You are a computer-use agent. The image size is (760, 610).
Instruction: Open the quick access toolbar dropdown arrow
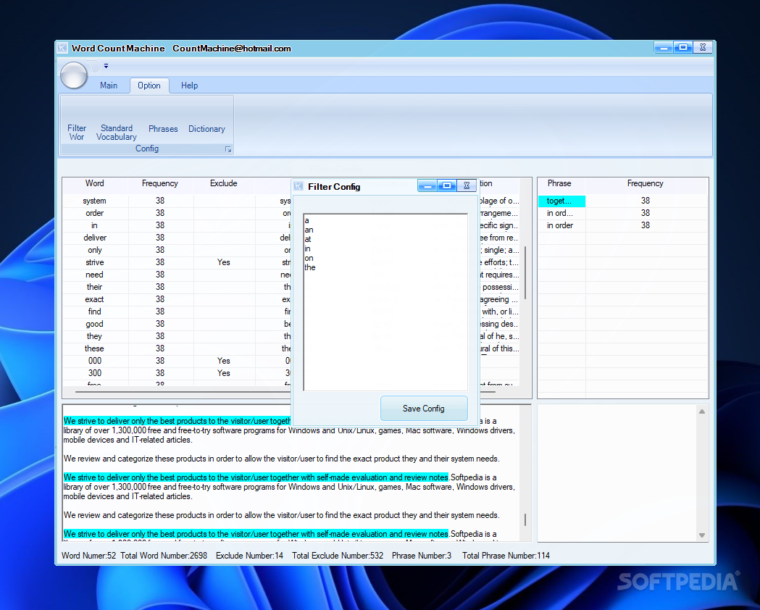(106, 66)
